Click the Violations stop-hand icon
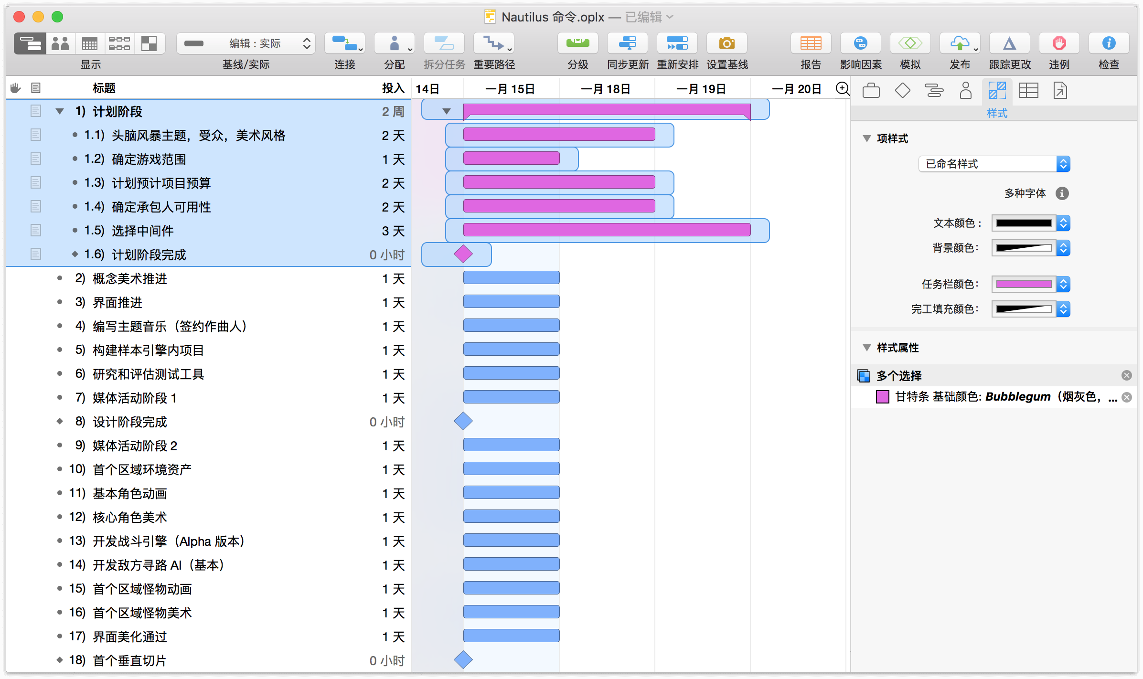Screen dimensions: 1143x679 (x=1059, y=44)
